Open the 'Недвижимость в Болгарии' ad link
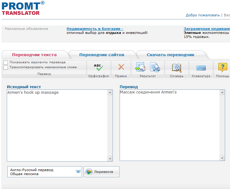The image size is (230, 189). point(95,29)
